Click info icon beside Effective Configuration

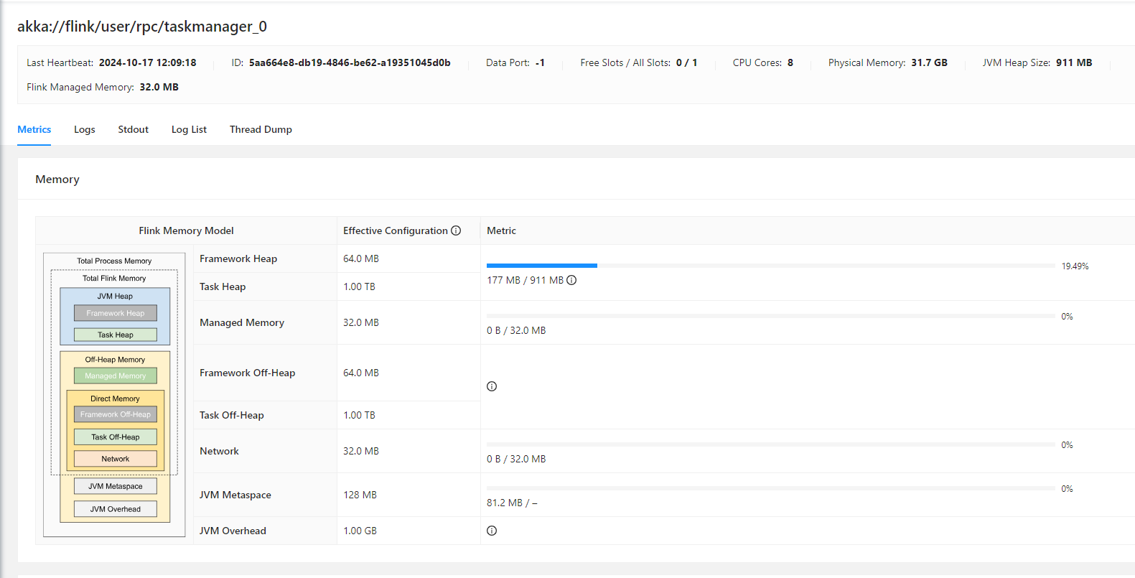click(x=456, y=230)
